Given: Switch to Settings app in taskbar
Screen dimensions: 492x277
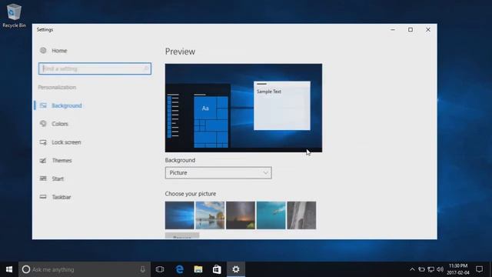Looking at the screenshot, I should [236, 269].
